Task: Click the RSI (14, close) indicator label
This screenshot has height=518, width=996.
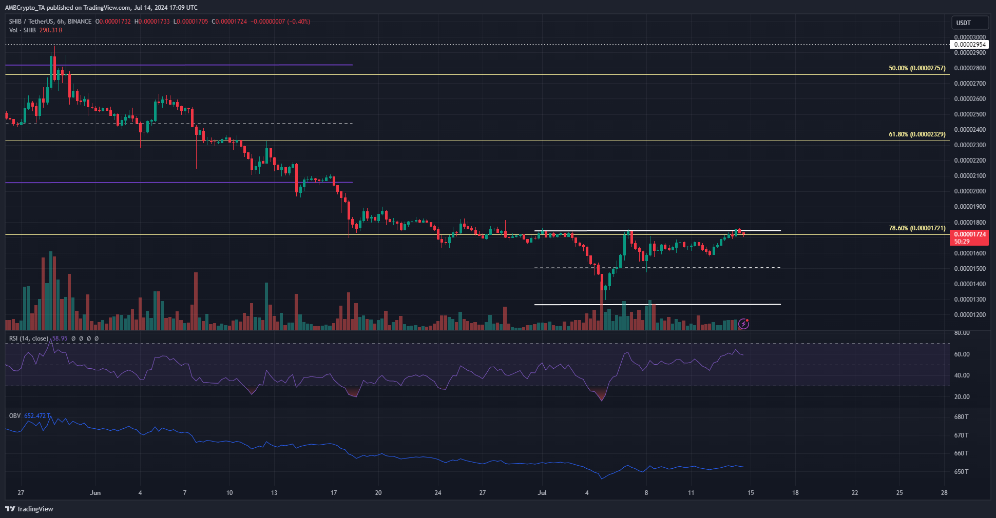Action: [x=29, y=338]
